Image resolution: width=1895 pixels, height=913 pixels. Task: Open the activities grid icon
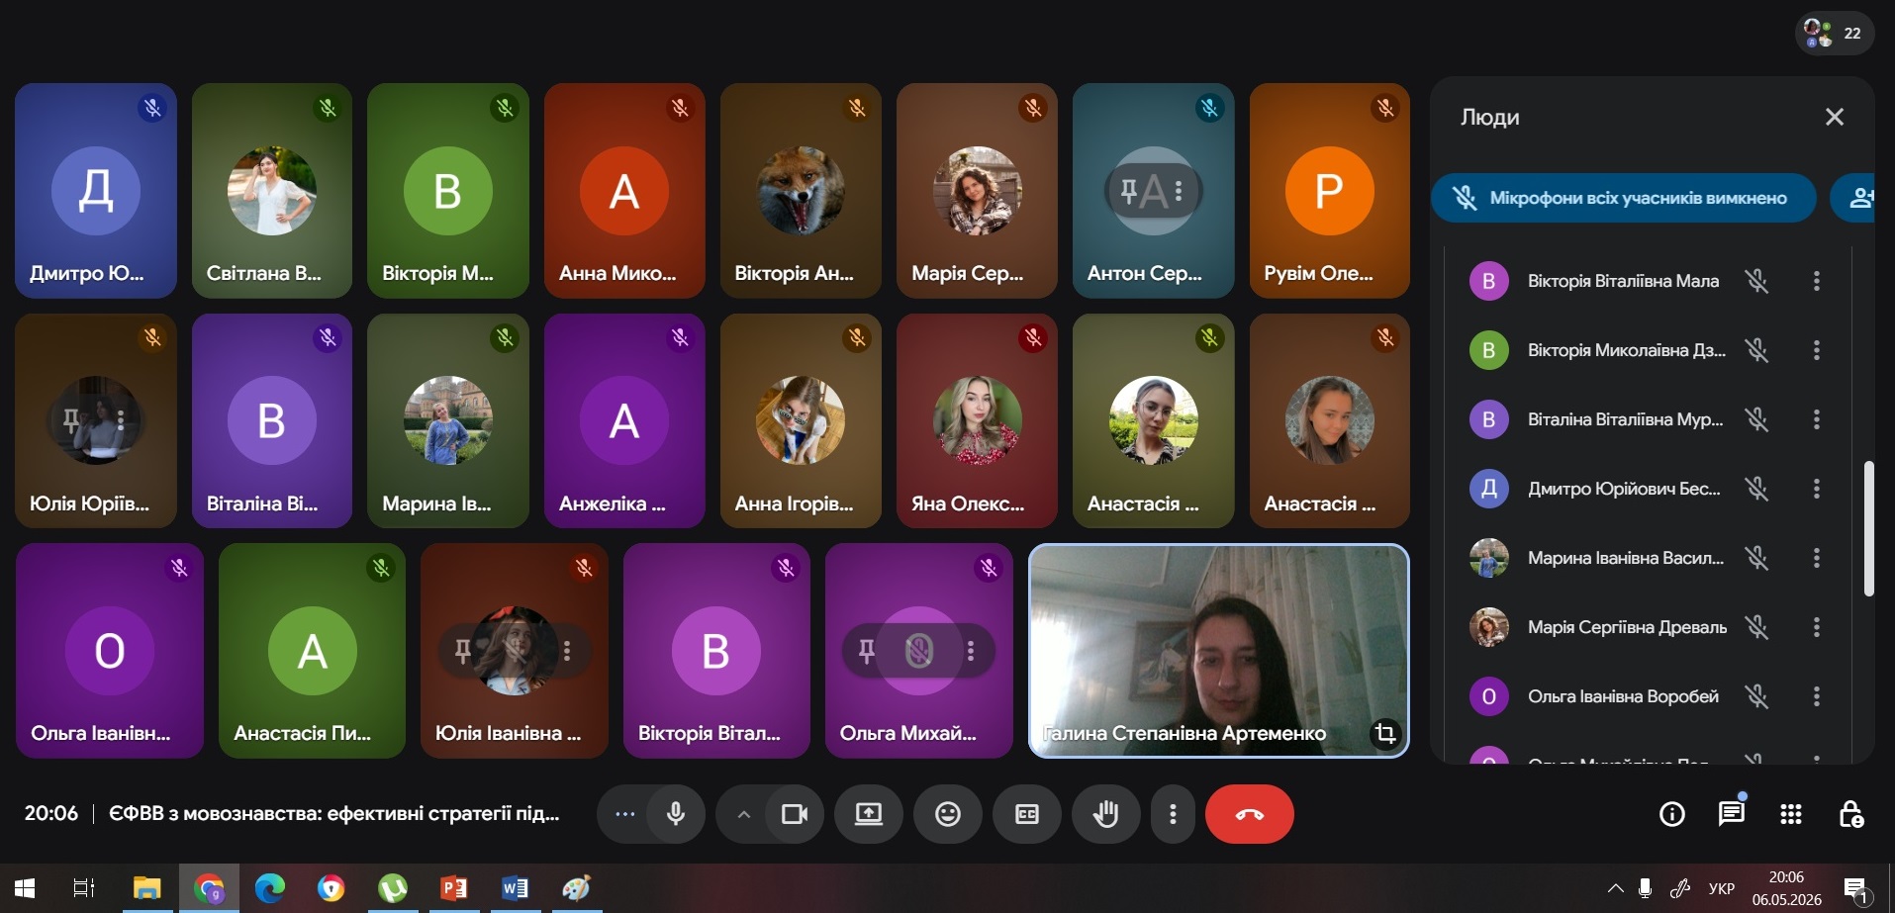[x=1791, y=814]
